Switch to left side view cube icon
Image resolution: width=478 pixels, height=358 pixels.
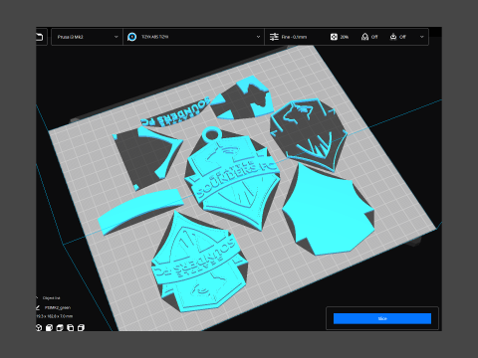[x=71, y=328]
